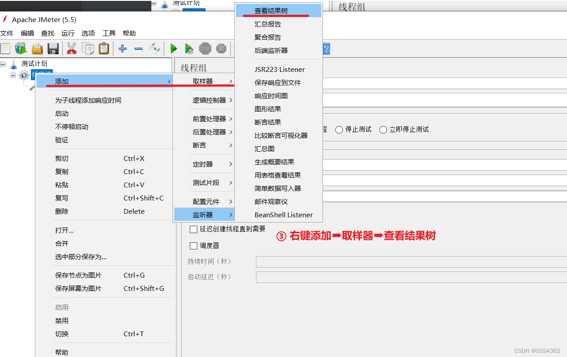Click 添加 in the context menu
The image size is (567, 357).
point(105,81)
